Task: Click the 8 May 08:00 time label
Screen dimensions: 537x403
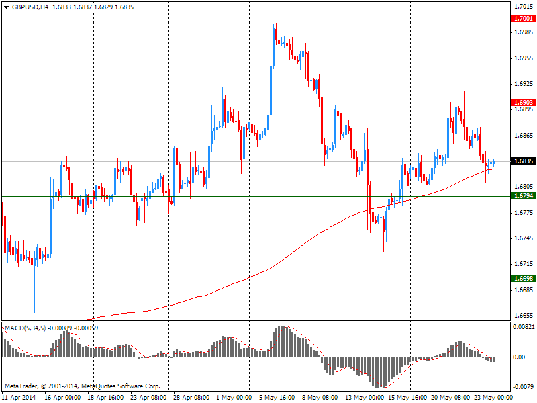Action: [320, 398]
